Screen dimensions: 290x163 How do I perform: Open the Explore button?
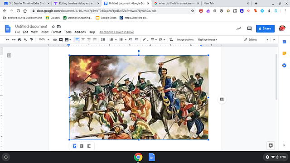tap(271, 145)
